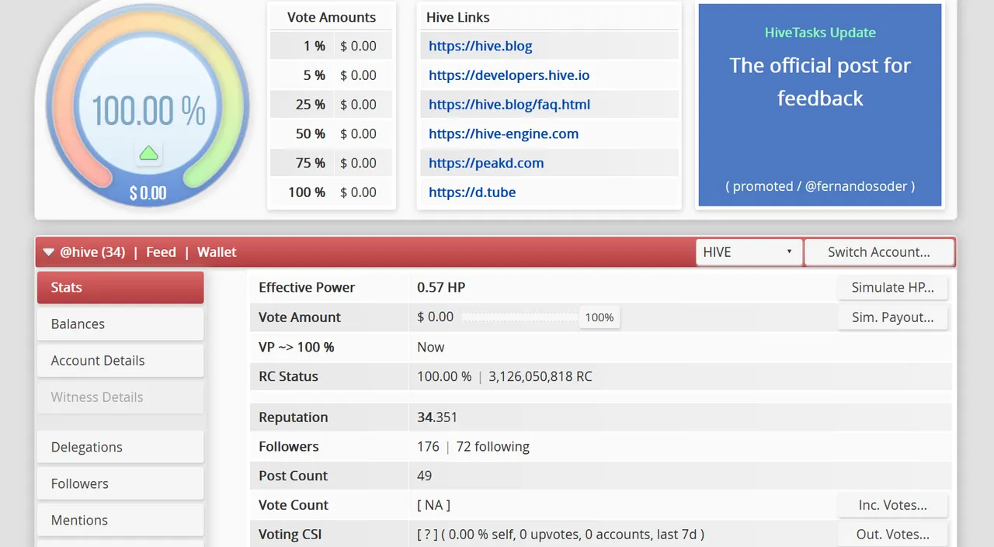994x547 pixels.
Task: Collapse the @hive account header triangle
Action: point(49,252)
